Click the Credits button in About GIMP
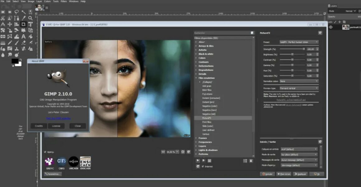The width and height of the screenshot is (361, 187). (x=39, y=126)
